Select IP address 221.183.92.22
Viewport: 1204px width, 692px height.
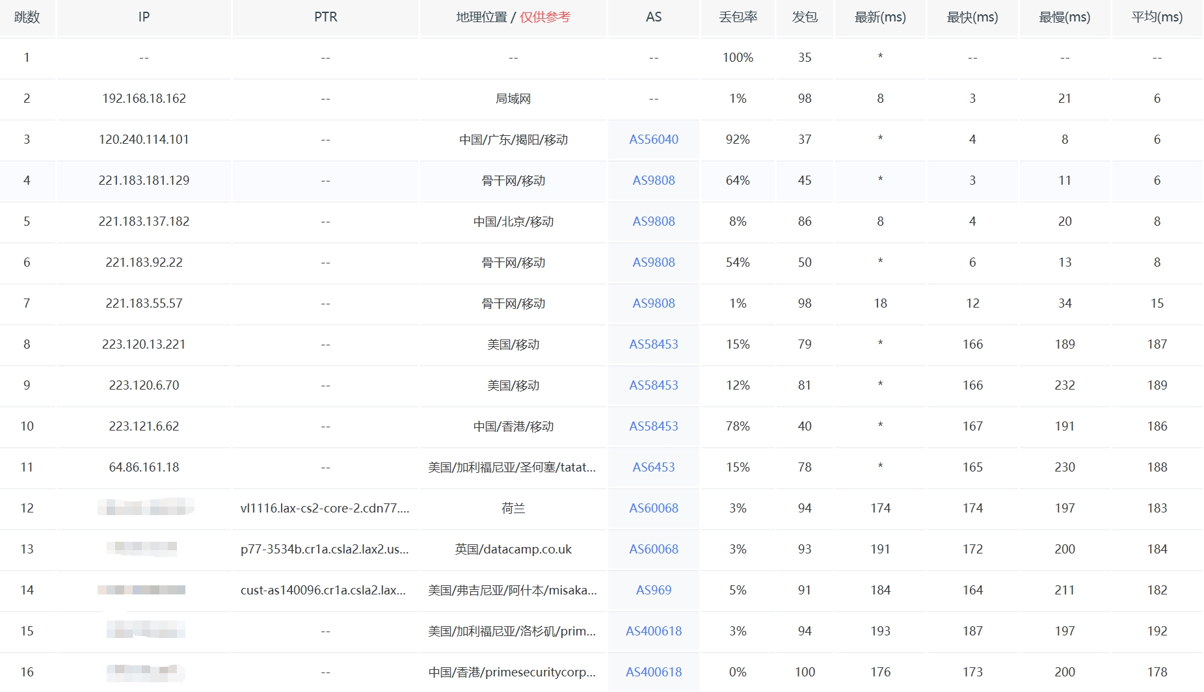tap(144, 262)
